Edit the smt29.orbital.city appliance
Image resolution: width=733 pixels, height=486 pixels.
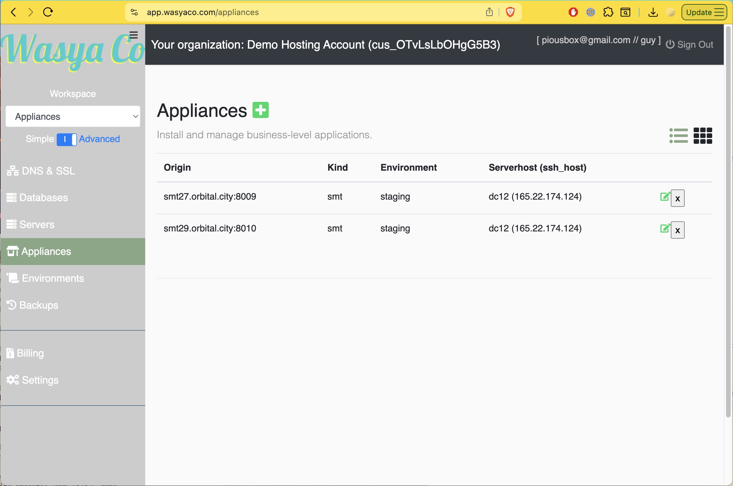665,229
